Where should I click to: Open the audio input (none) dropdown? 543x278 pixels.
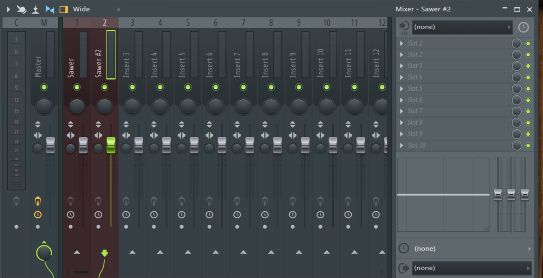point(462,27)
